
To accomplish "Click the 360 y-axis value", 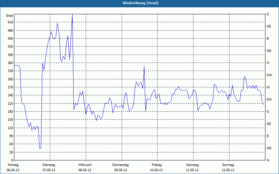I will click(x=10, y=63).
